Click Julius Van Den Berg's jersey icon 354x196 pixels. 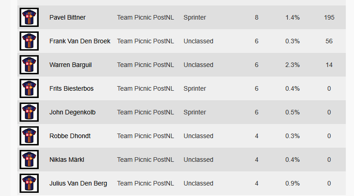click(x=29, y=183)
